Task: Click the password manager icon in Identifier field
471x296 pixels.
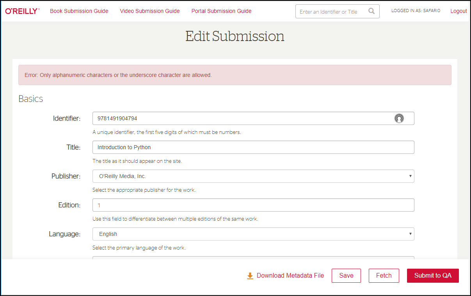Action: [399, 118]
